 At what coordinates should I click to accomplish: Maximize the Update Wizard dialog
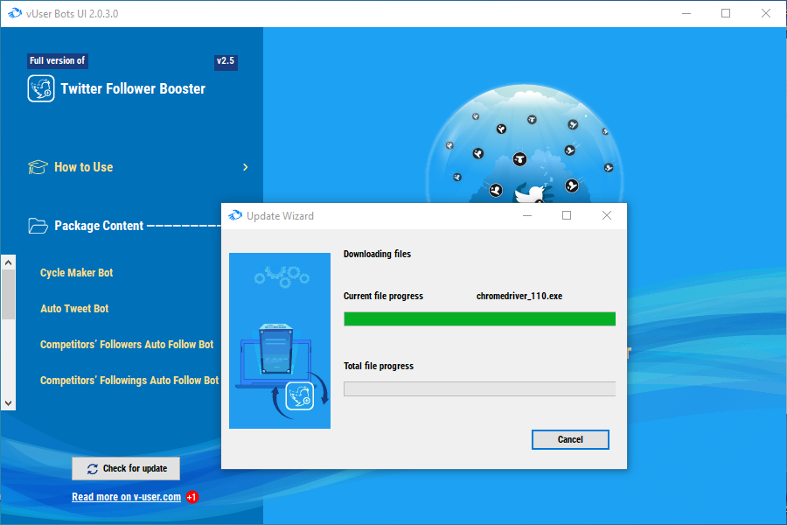coord(567,215)
